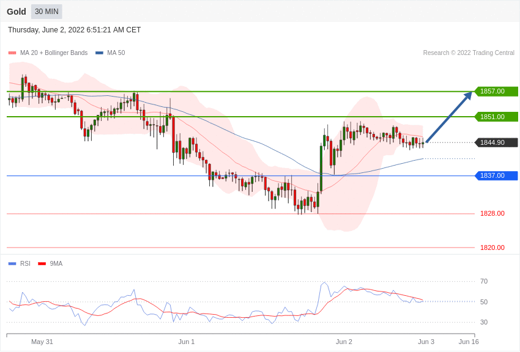The width and height of the screenshot is (520, 352).
Task: Toggle the 9MA legend entry
Action: (50, 263)
